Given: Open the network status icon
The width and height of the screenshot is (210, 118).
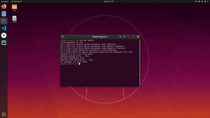Looking at the screenshot, I should (x=199, y=1).
